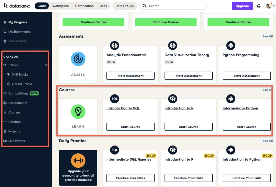Viewport: 276px width, 187px height.
Task: Click the green lightbulb Learn icon
Action: pos(78,112)
